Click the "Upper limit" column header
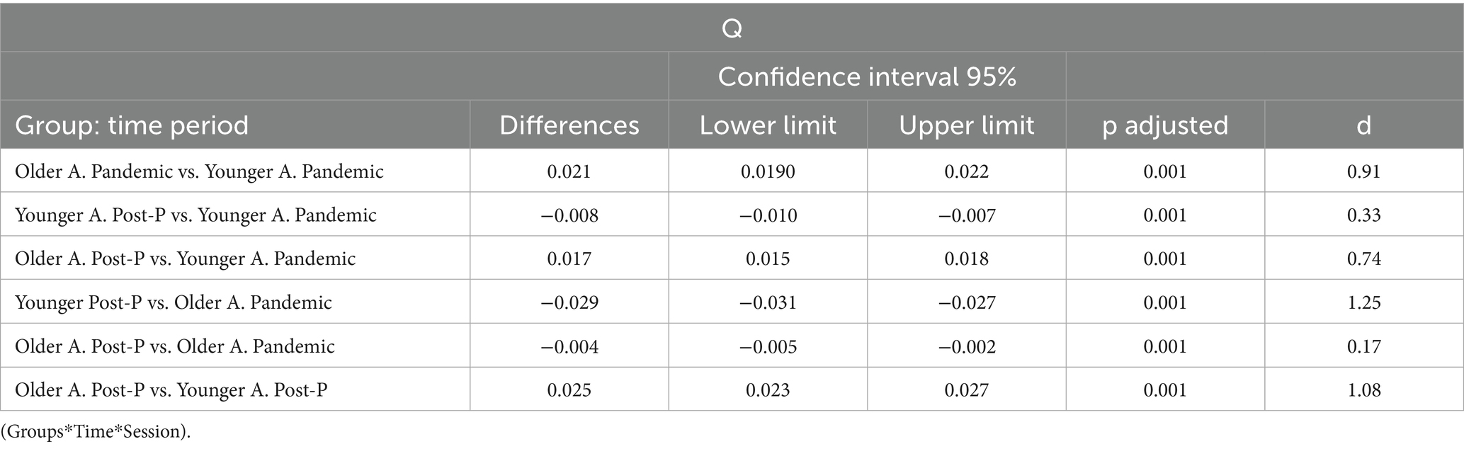This screenshot has height=449, width=1464. 966,125
